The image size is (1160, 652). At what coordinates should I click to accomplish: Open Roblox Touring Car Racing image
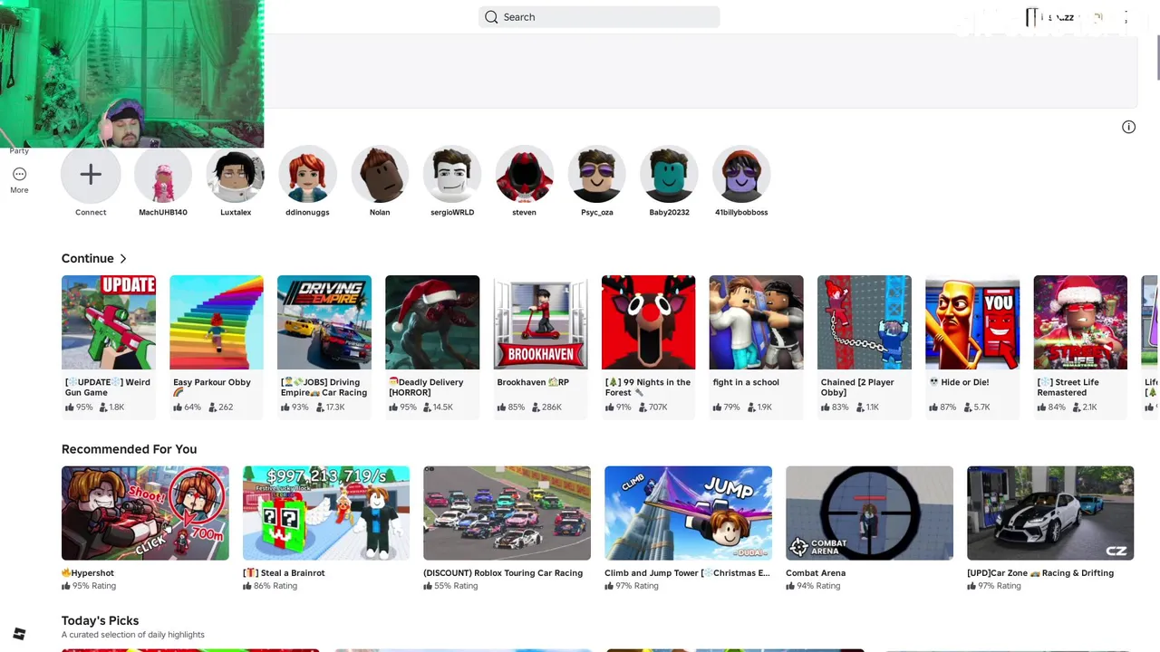pos(507,513)
